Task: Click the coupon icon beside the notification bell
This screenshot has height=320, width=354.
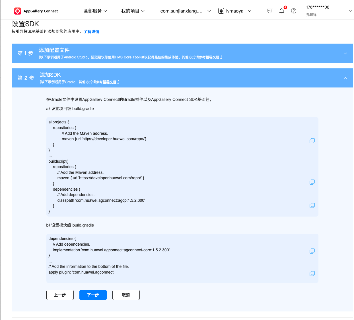Action: point(269,11)
